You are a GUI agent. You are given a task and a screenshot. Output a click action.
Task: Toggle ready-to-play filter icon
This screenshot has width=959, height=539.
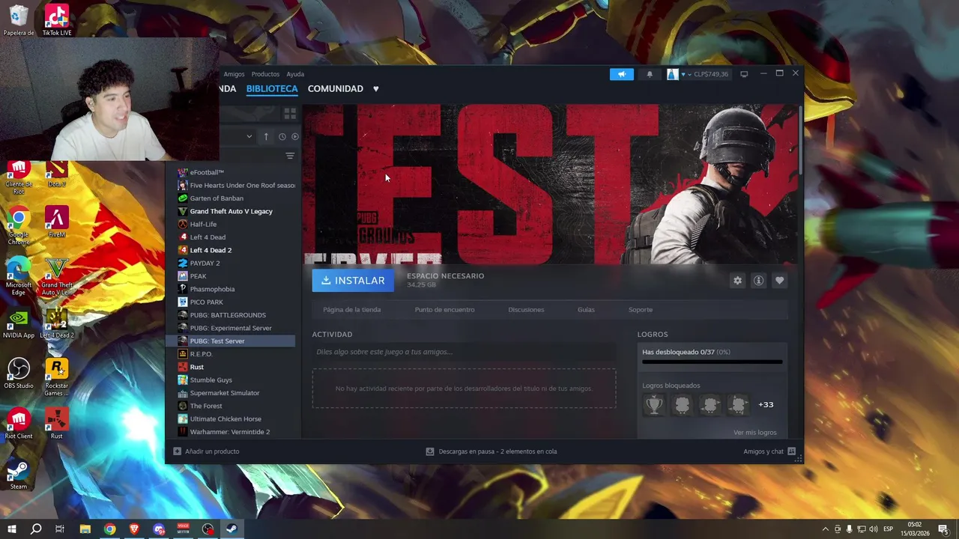(294, 136)
